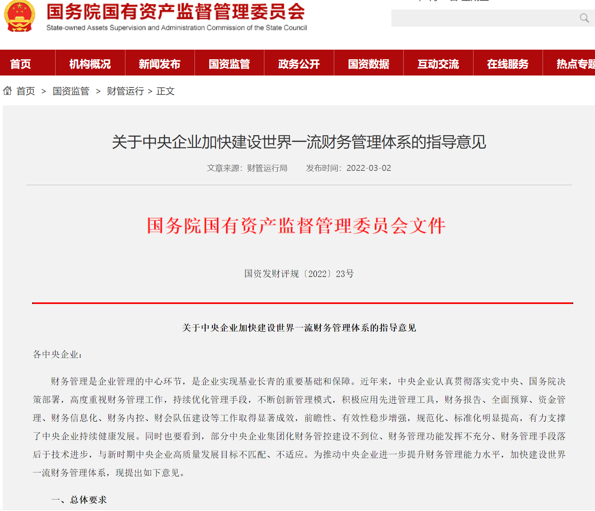Click the search magnifier icon
Image resolution: width=595 pixels, height=511 pixels.
(583, 18)
